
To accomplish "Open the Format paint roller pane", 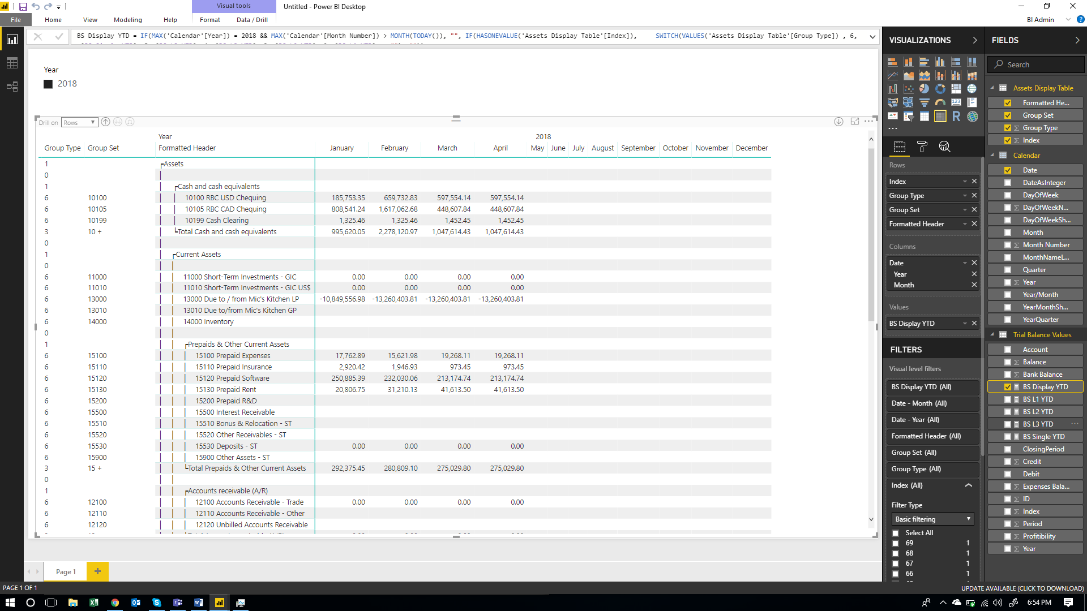I will [922, 147].
